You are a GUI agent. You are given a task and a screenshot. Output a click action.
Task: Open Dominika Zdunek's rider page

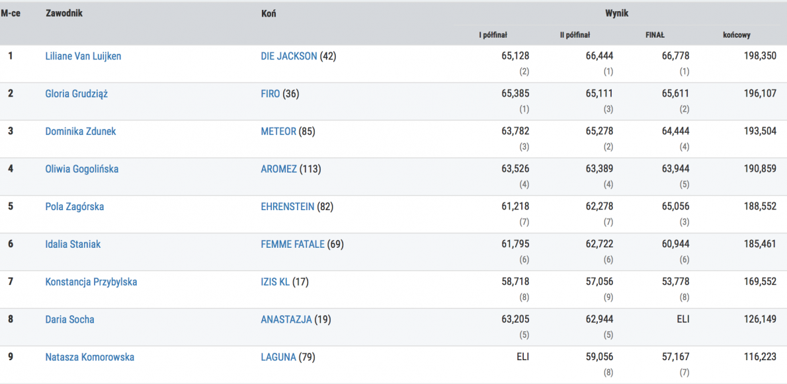coord(80,132)
